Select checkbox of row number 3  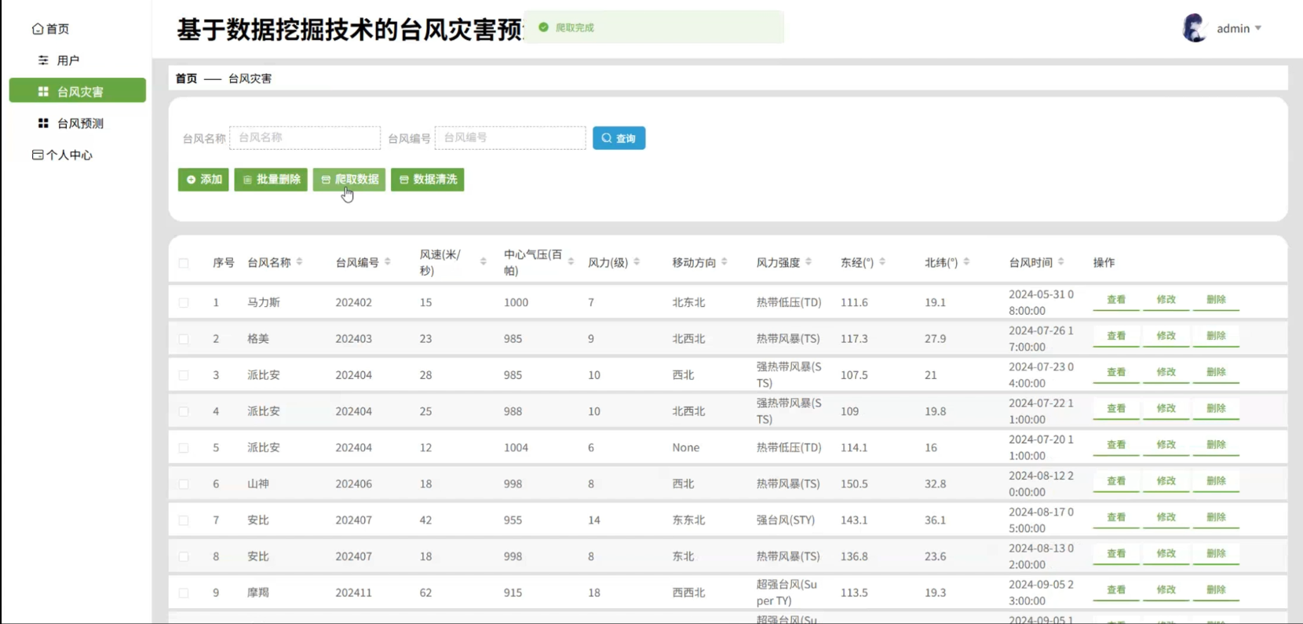click(x=184, y=375)
